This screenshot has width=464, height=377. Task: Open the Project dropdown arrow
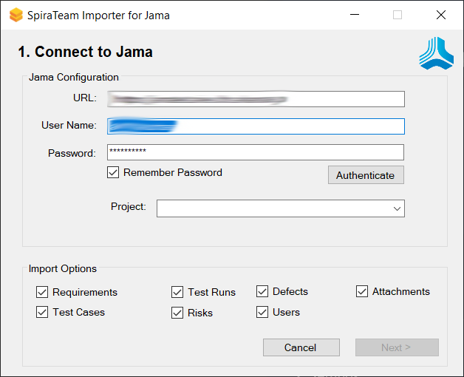coord(398,209)
